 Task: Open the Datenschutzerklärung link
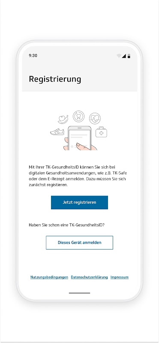[89, 277]
